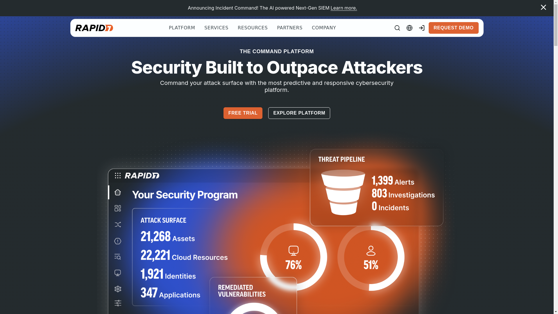Dismiss the announcement banner with X

pos(543,8)
